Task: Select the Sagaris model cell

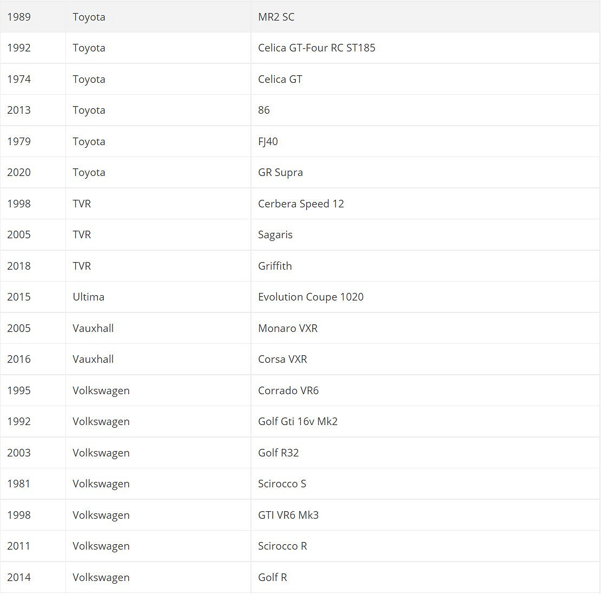Action: (275, 234)
